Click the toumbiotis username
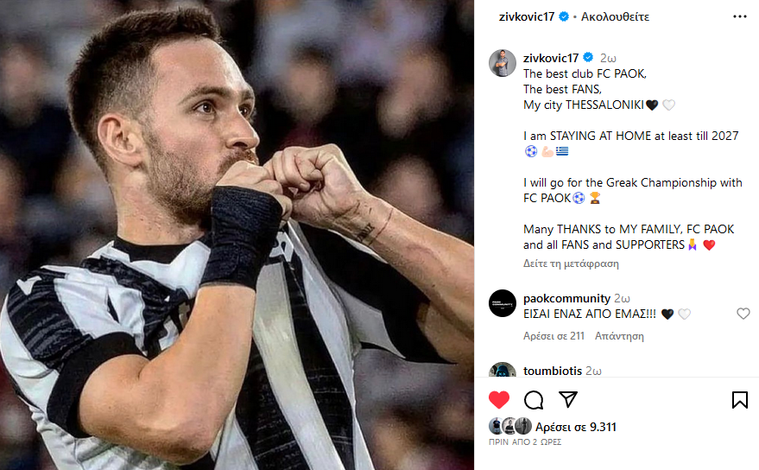The image size is (759, 470). tap(553, 371)
